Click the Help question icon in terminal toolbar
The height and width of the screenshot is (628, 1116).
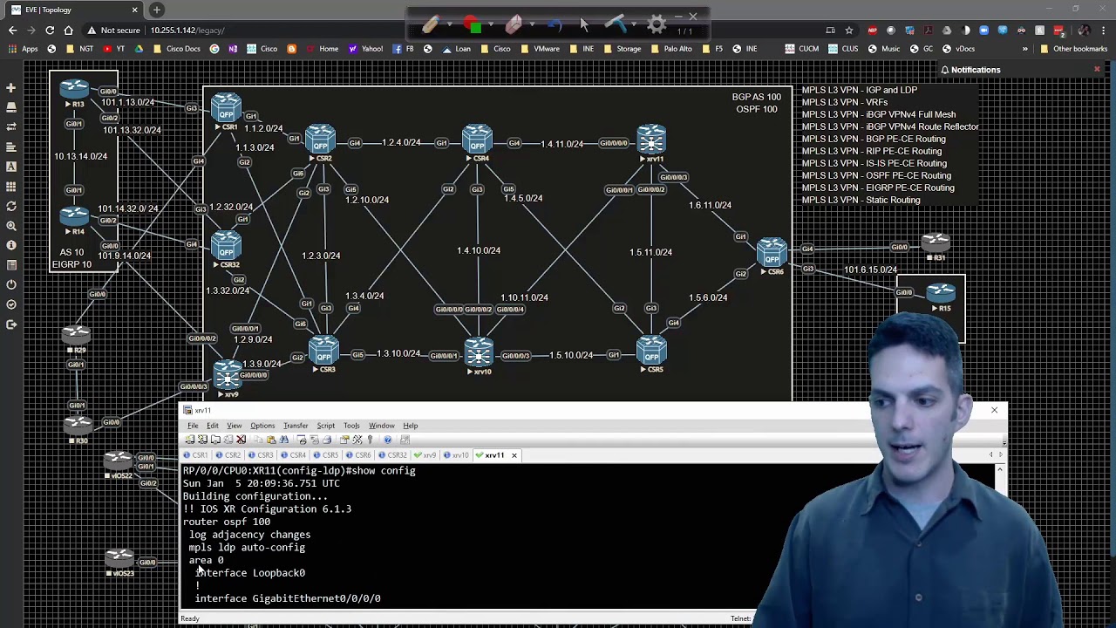pos(388,440)
